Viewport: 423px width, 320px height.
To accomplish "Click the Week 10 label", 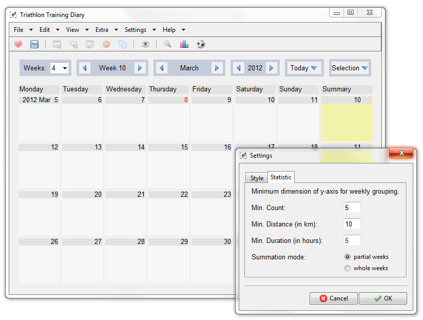I will pos(112,68).
